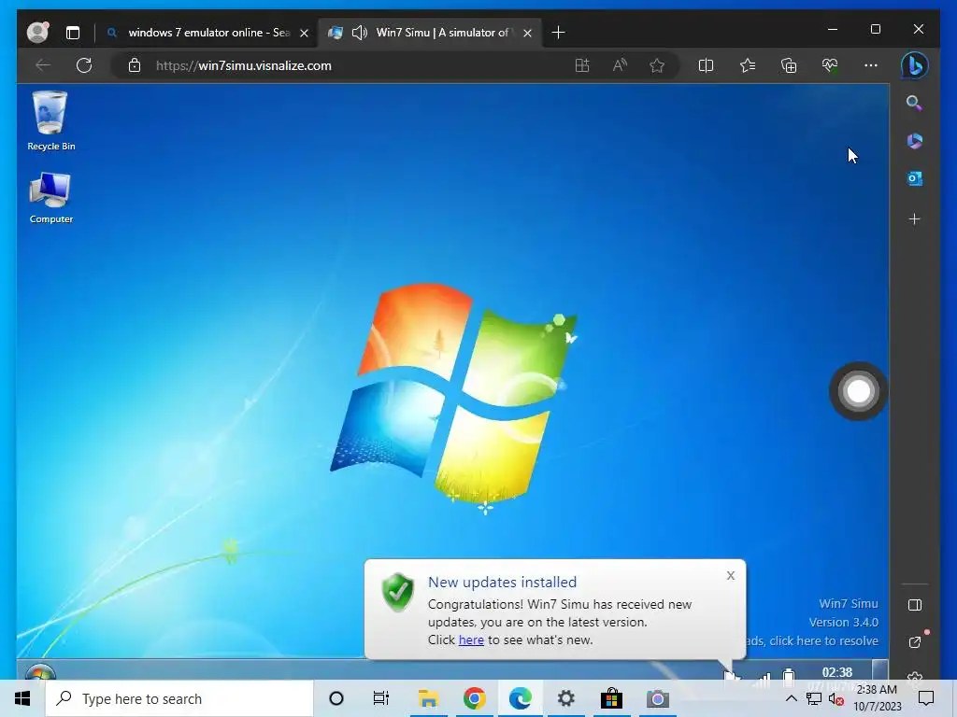957x717 pixels.
Task: Click the Win7 Simu signal bars icon
Action: tap(763, 676)
